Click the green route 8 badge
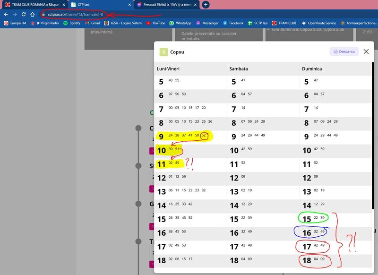378x275 pixels. coord(163,52)
